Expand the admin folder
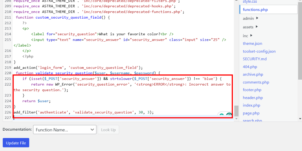302x151 pixels. [x=250, y=19]
